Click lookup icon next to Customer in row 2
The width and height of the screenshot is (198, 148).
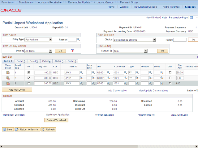point(126,78)
